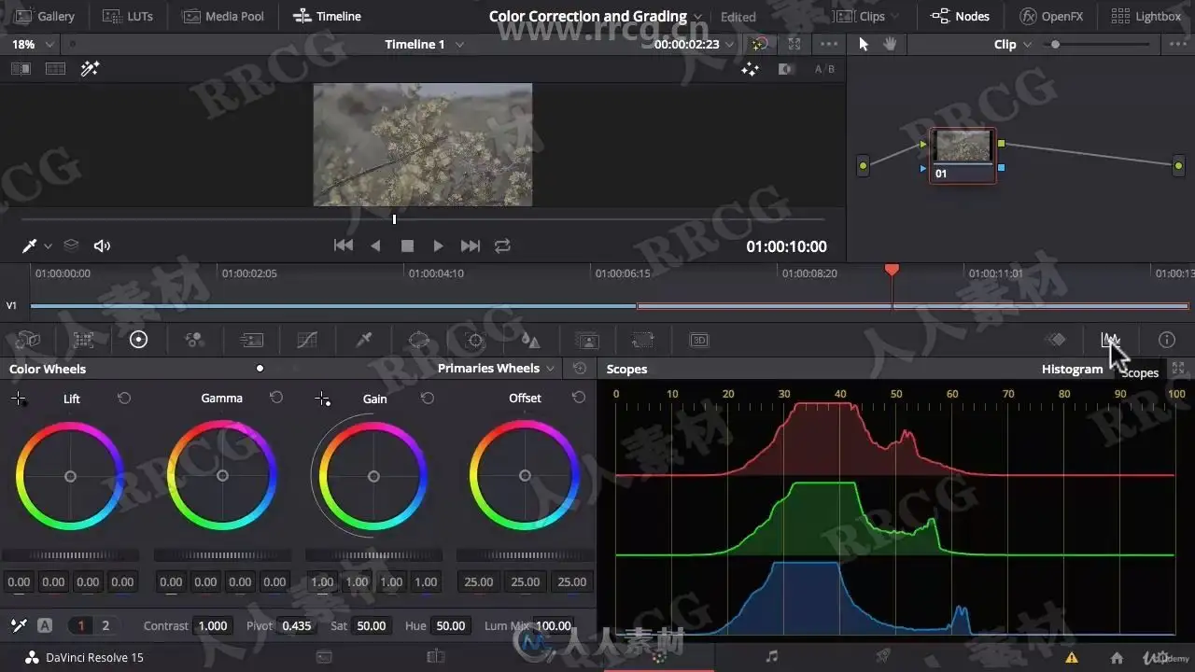The width and height of the screenshot is (1195, 672).
Task: Click the Lift master wheel slider
Action: 70,555
